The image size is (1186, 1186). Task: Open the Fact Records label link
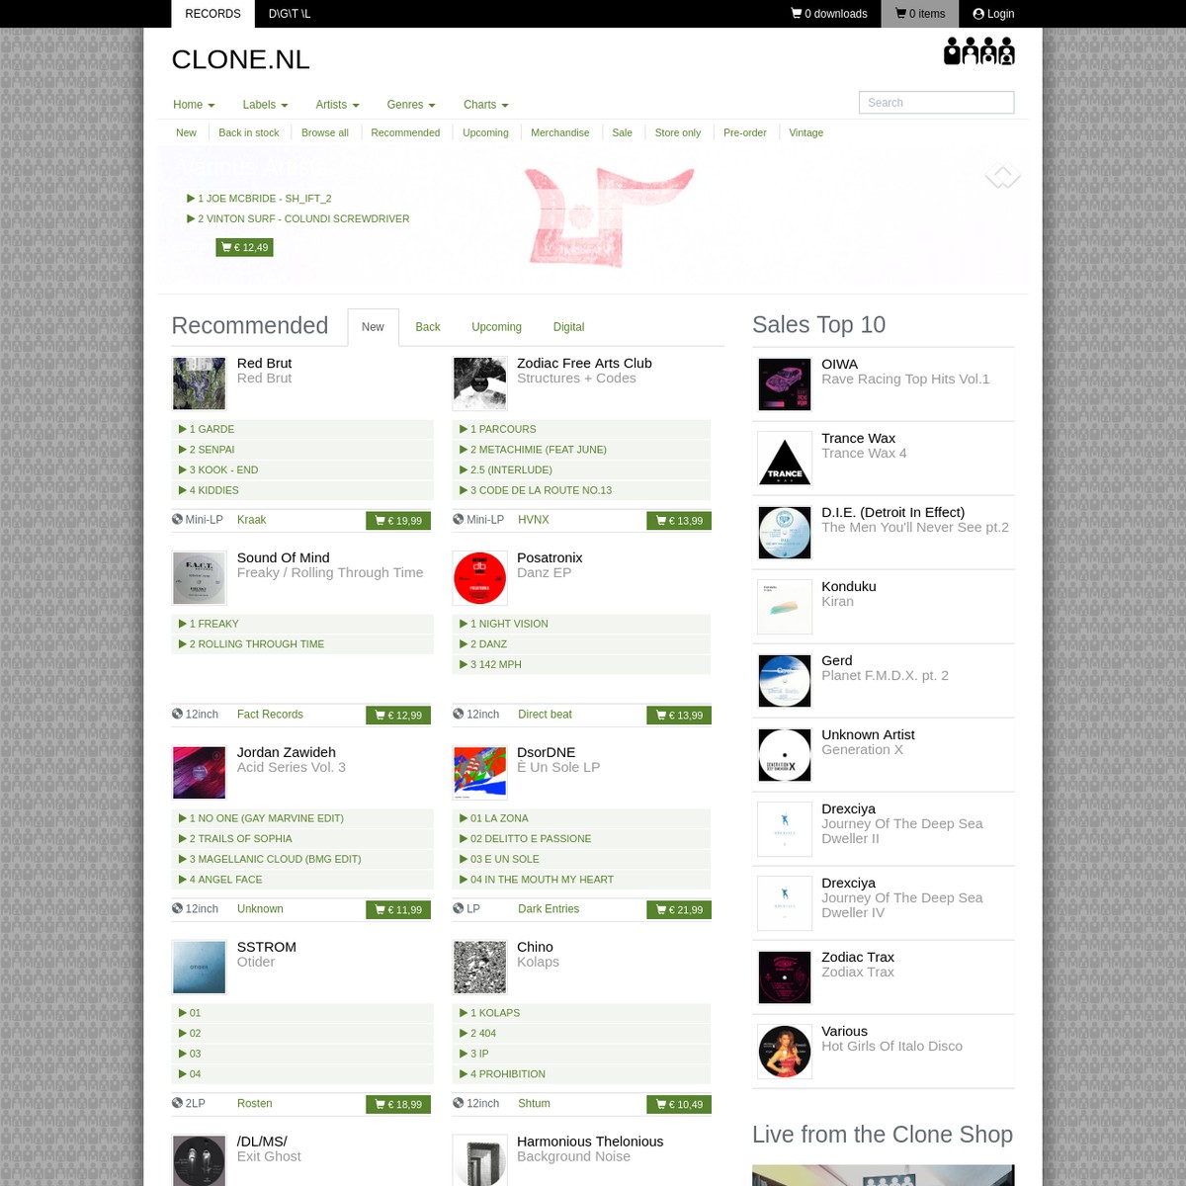(x=270, y=715)
